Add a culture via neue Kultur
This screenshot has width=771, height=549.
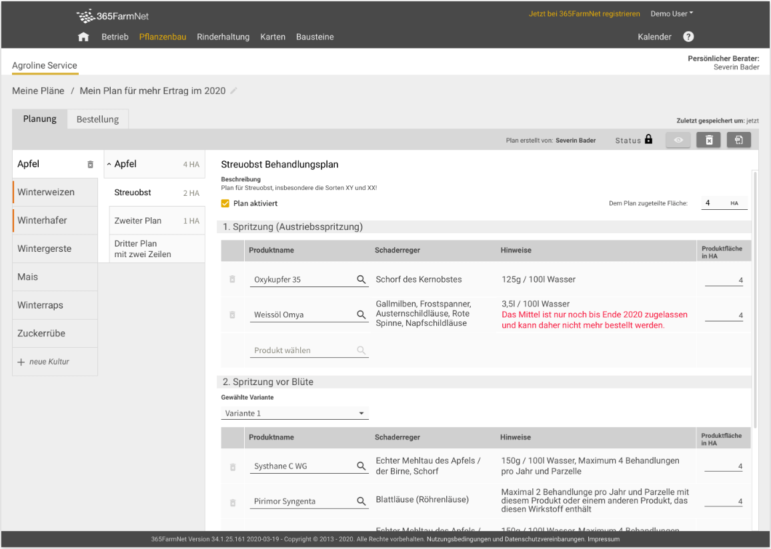49,362
